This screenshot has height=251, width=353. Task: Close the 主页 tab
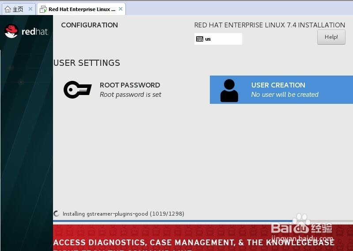pyautogui.click(x=30, y=9)
